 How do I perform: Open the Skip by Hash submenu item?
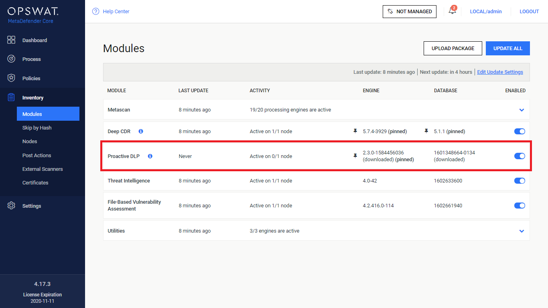click(37, 128)
